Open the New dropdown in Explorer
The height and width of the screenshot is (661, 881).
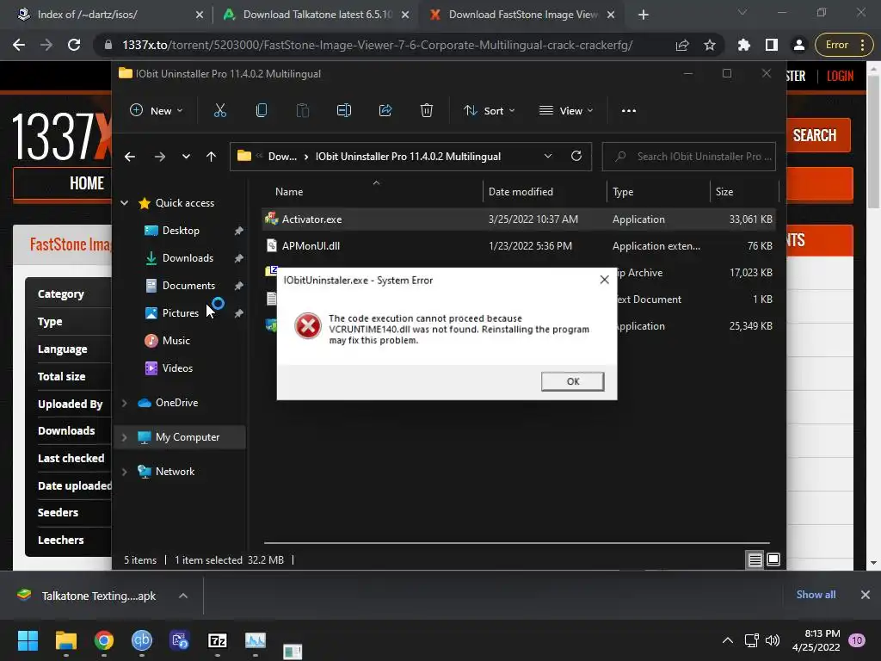(x=157, y=111)
